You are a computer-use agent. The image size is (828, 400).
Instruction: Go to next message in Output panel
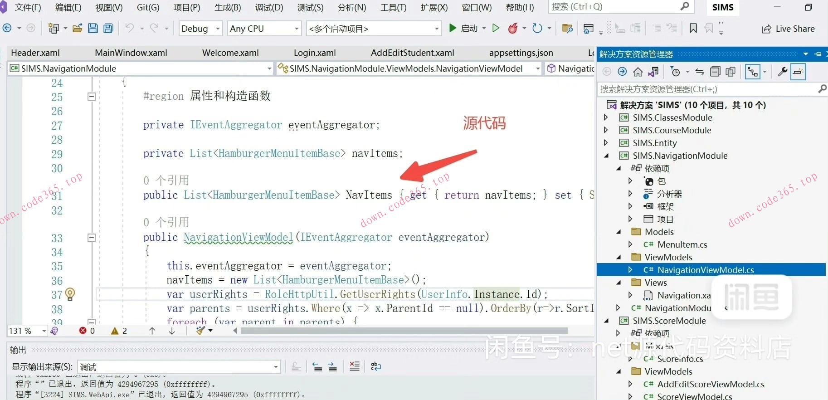(333, 366)
